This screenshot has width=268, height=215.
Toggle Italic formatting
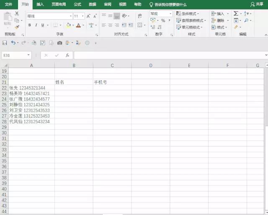(36, 25)
